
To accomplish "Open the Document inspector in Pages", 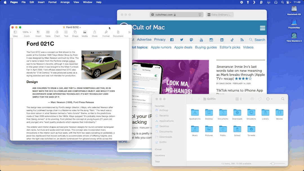I will point(118,32).
